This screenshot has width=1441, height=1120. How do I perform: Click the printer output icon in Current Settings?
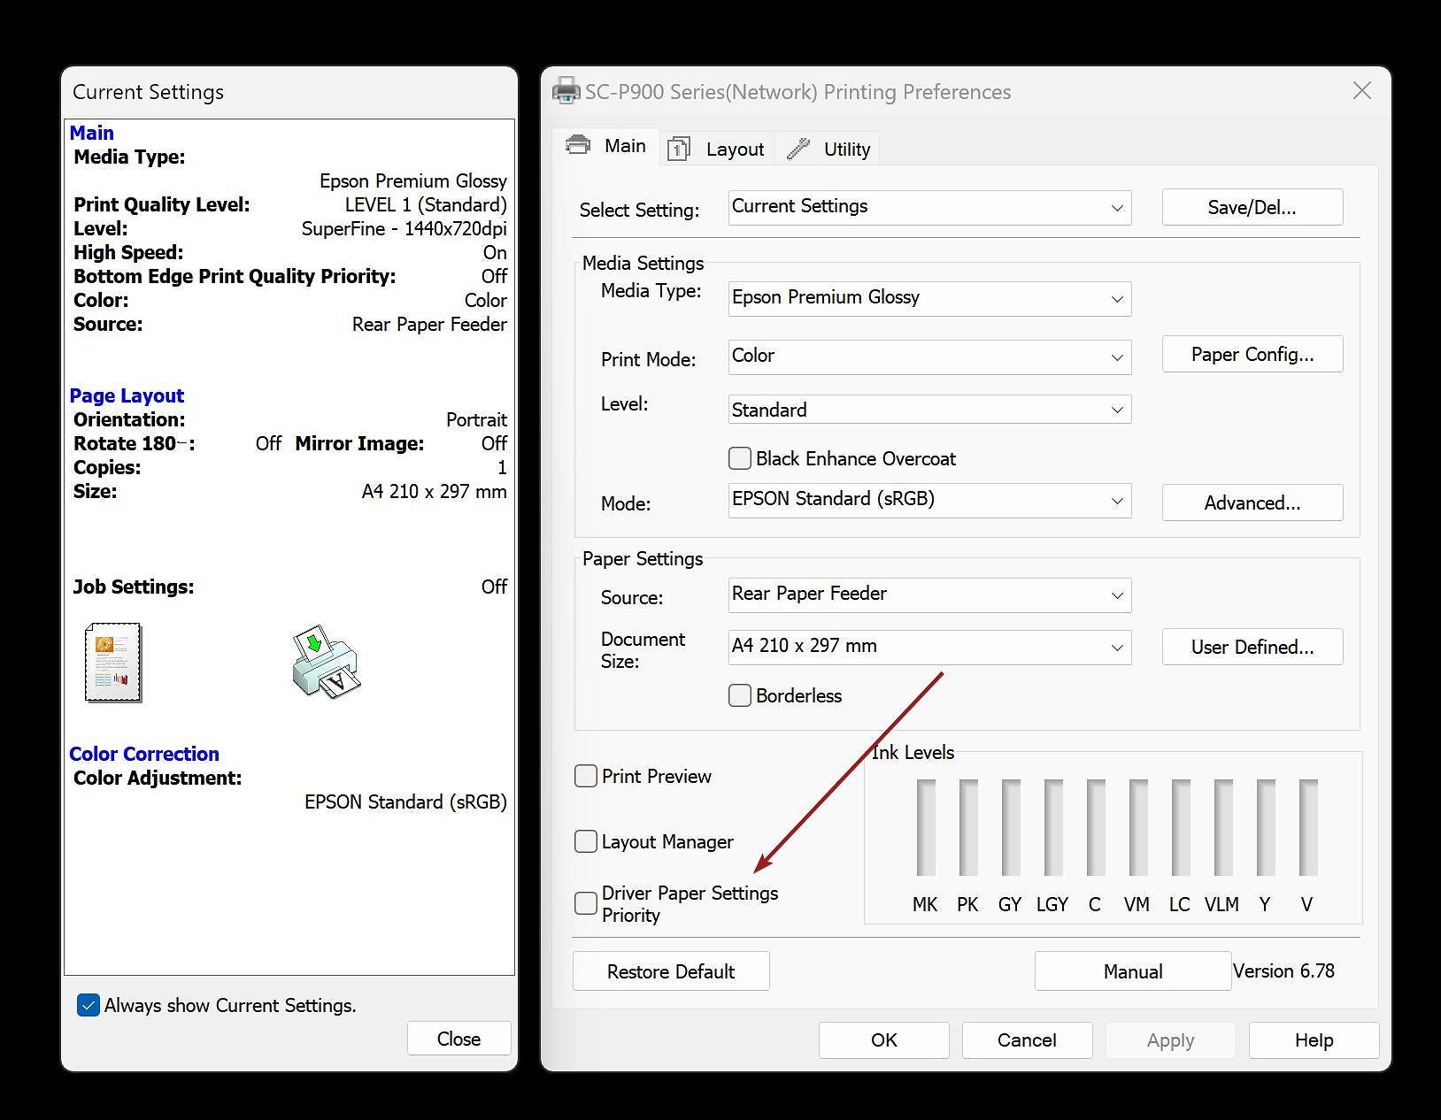tap(324, 665)
